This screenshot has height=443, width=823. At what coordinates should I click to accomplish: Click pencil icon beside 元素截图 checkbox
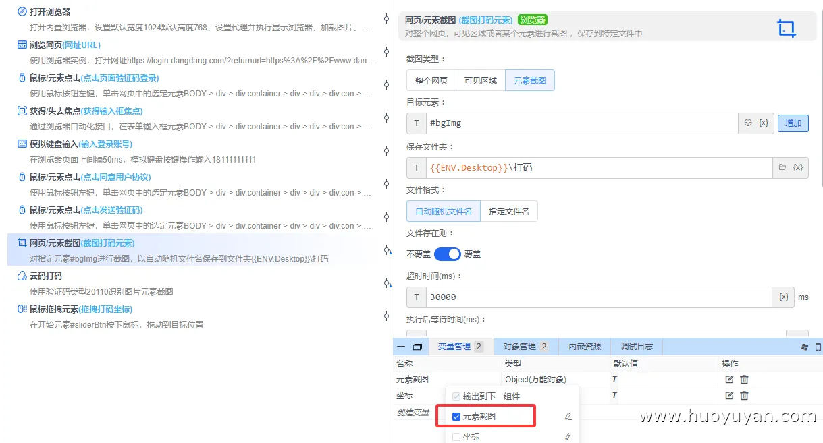tap(568, 417)
